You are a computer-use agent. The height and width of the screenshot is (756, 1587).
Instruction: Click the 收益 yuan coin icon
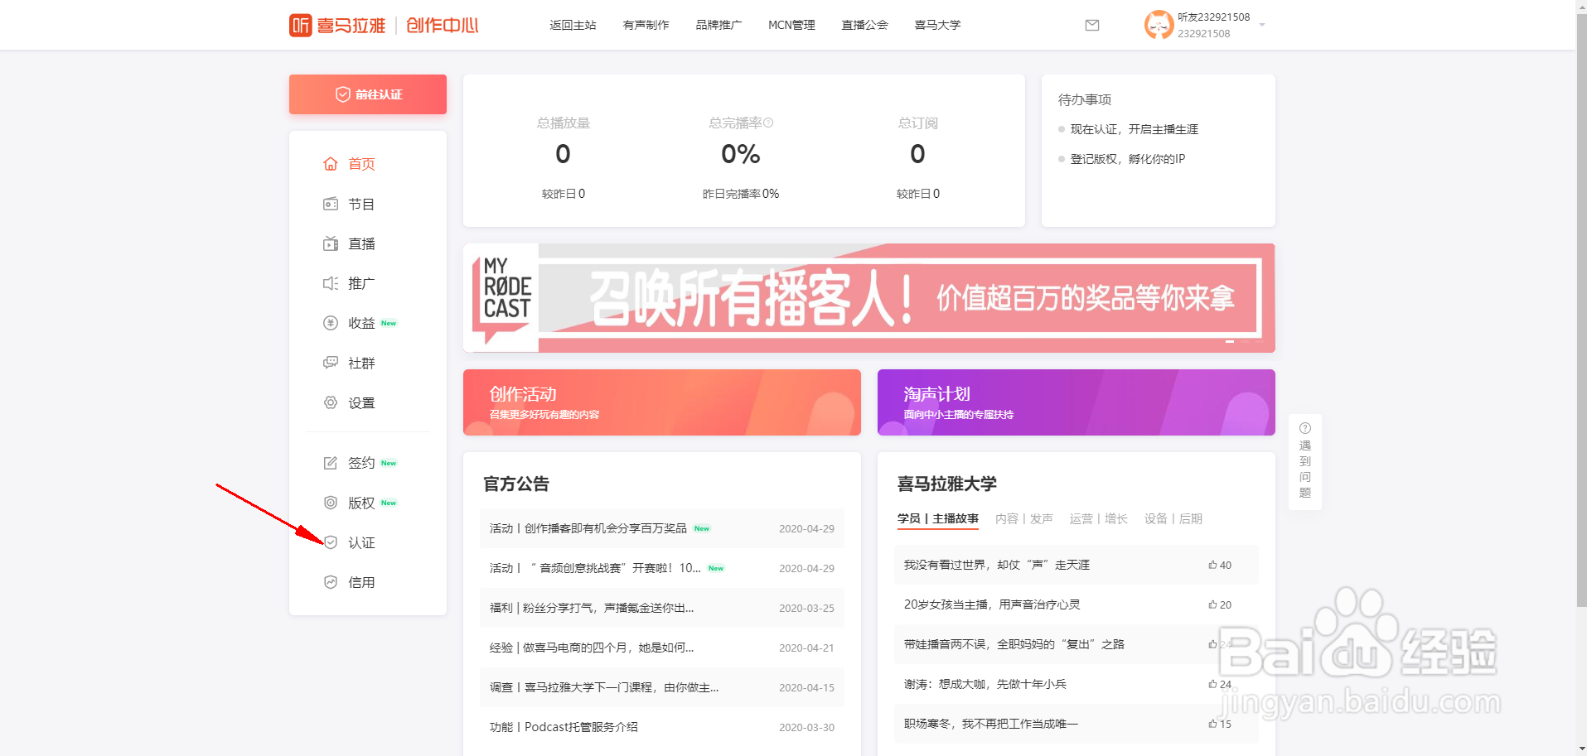(331, 323)
